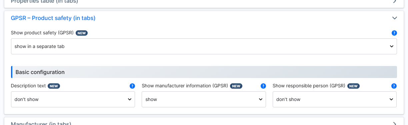The width and height of the screenshot is (408, 125).
Task: Click the GPSR – Product safety (in tabs) heading
Action: point(53,18)
